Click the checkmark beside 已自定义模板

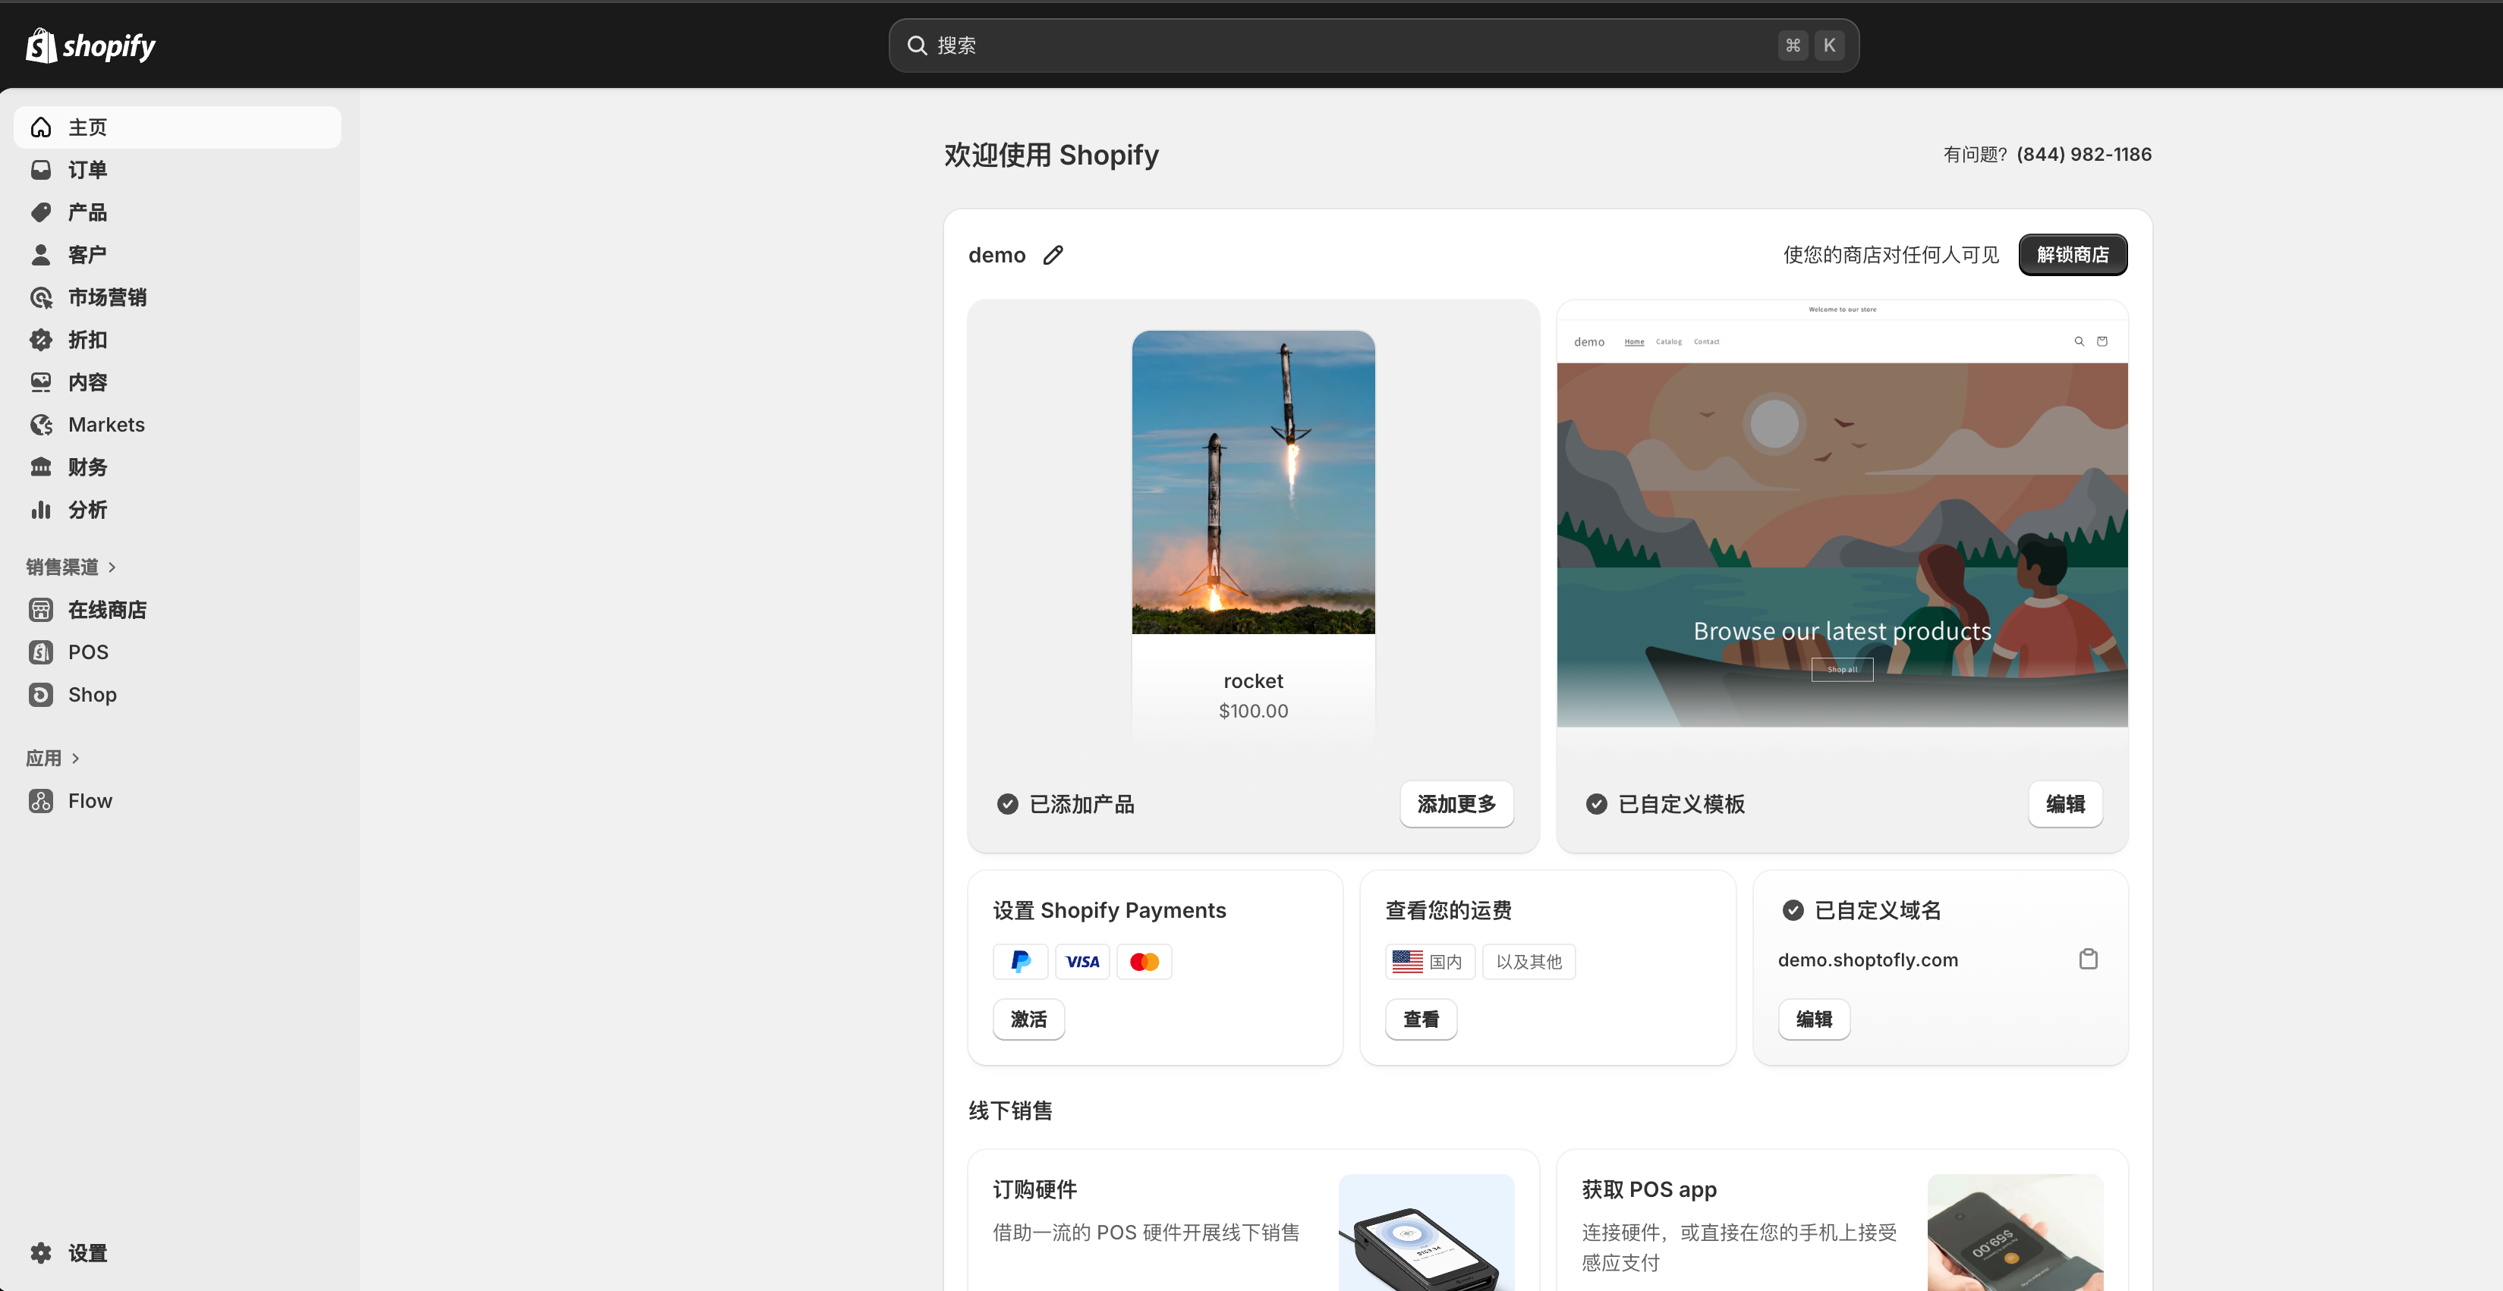1596,804
